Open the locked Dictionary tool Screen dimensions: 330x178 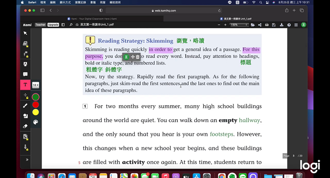click(25, 44)
